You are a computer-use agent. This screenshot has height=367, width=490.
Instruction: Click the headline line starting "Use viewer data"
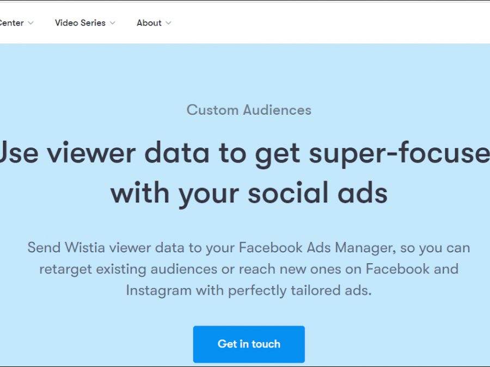point(244,153)
